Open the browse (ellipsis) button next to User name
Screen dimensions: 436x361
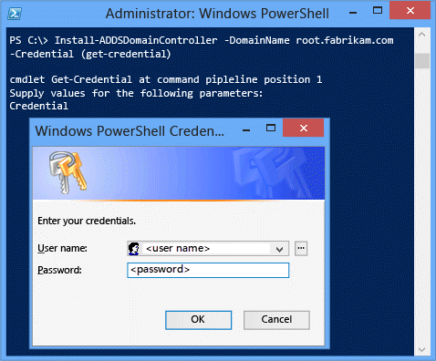coord(301,248)
